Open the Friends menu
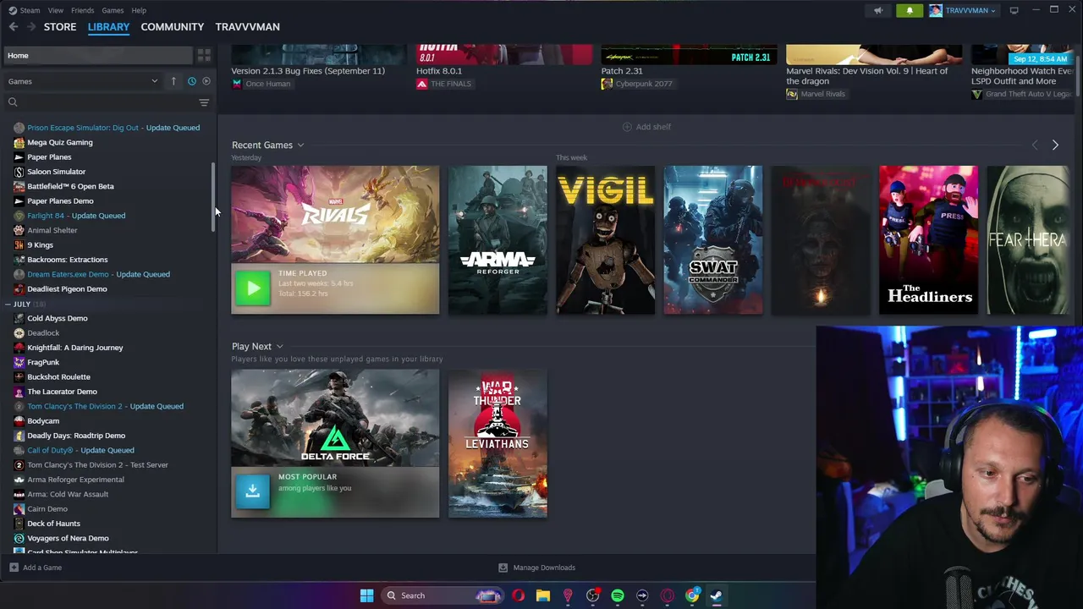Screen dimensions: 1083x609 click(82, 10)
